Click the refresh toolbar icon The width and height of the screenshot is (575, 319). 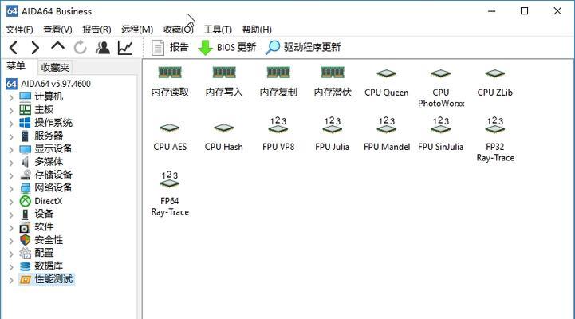[x=81, y=48]
